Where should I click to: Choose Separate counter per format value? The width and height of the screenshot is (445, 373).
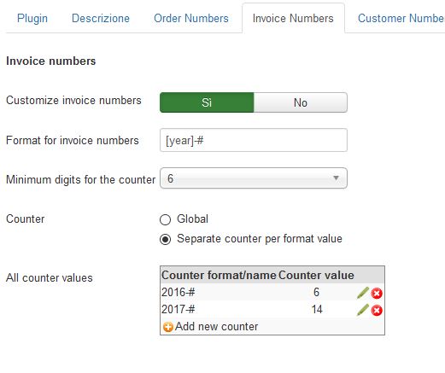[165, 239]
